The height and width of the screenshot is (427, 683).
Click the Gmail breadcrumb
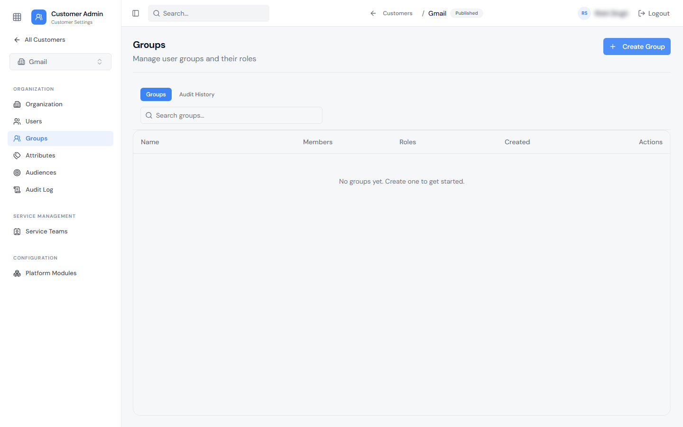437,13
